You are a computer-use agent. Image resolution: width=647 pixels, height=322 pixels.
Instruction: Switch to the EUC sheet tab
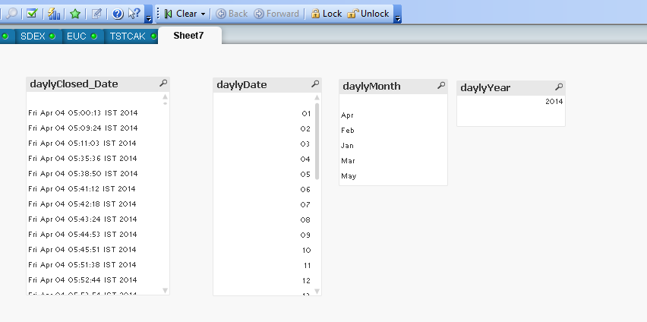[x=82, y=36]
